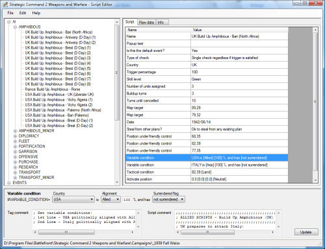Expand the FORTIFICATION tree node

tap(15, 147)
